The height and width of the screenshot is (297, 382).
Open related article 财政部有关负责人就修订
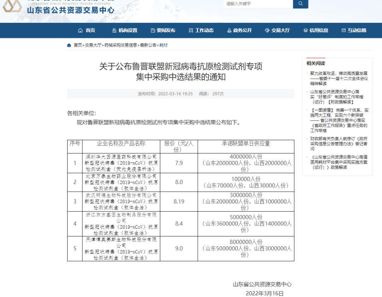click(338, 144)
